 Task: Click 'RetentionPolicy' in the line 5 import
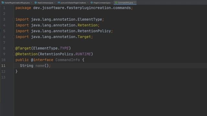[94, 31]
